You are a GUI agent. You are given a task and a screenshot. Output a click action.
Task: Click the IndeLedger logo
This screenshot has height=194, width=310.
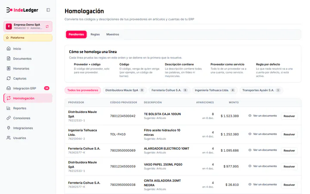[22, 10]
